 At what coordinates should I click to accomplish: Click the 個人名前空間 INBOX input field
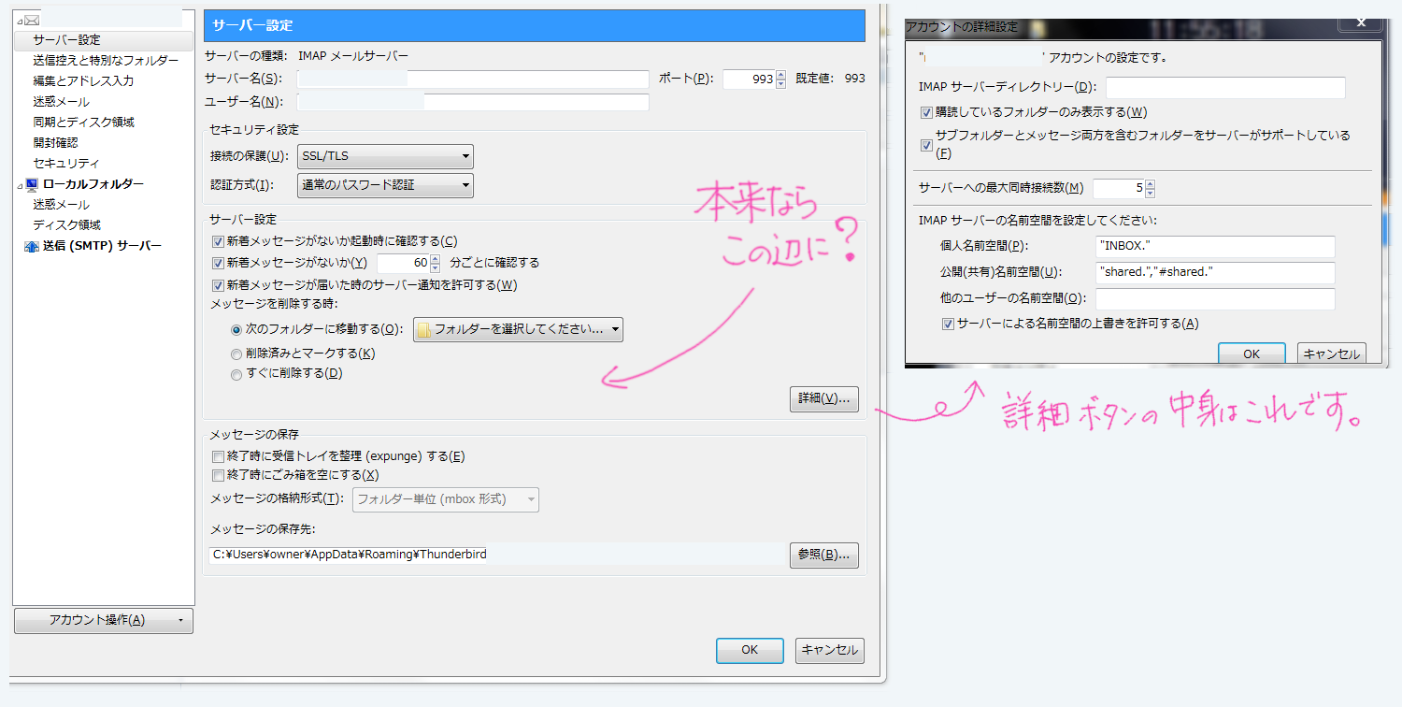point(1215,246)
